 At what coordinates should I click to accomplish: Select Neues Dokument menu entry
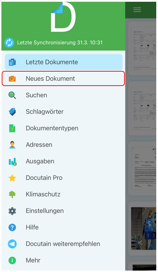pyautogui.click(x=63, y=79)
